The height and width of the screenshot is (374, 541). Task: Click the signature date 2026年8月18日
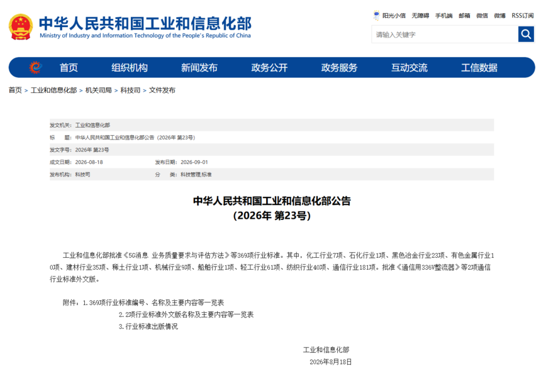tap(330, 362)
